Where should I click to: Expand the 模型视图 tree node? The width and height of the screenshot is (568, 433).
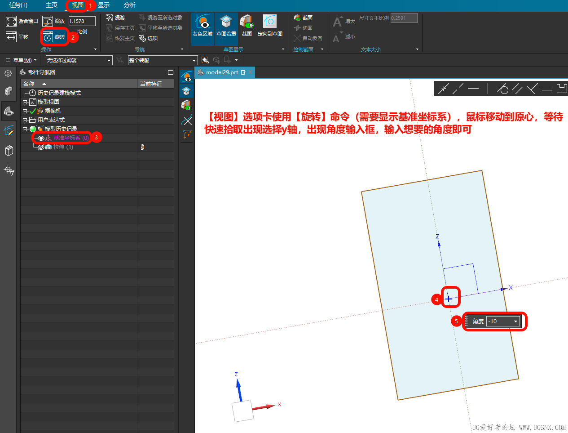[25, 102]
